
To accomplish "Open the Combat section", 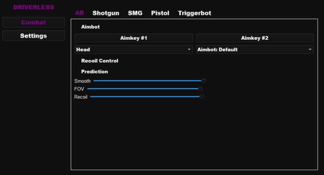I will [x=33, y=22].
